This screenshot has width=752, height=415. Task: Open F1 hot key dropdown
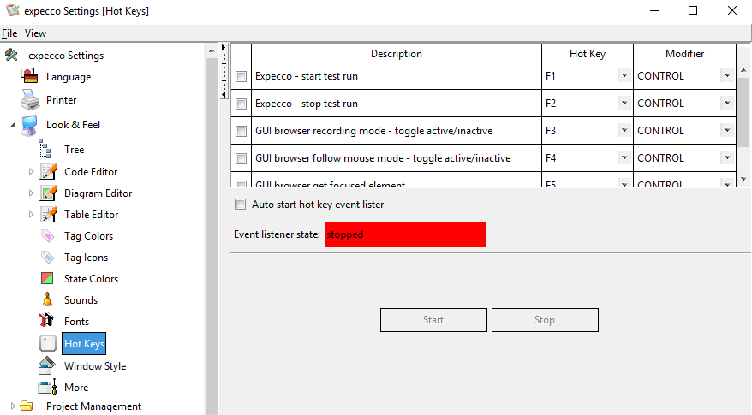click(x=623, y=76)
